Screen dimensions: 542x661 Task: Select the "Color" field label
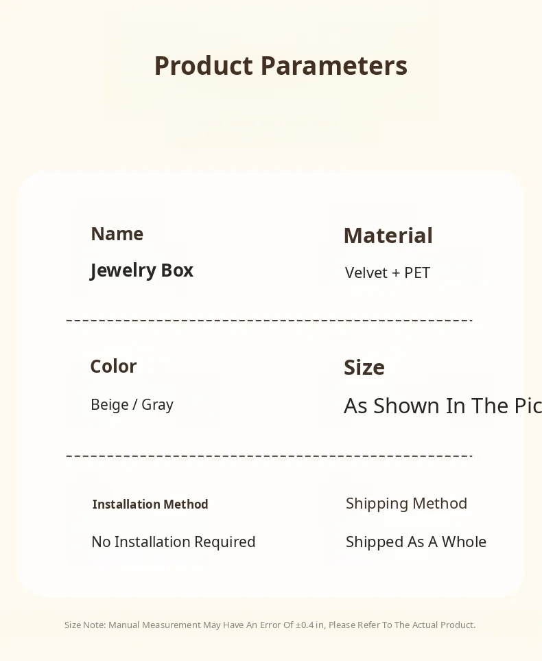pos(113,367)
